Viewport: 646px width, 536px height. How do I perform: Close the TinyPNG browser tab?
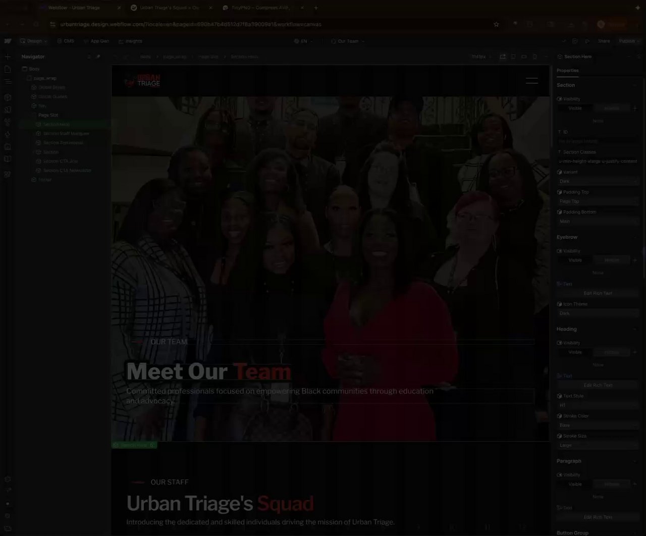(x=302, y=8)
